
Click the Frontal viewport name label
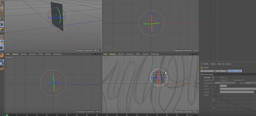(106, 57)
